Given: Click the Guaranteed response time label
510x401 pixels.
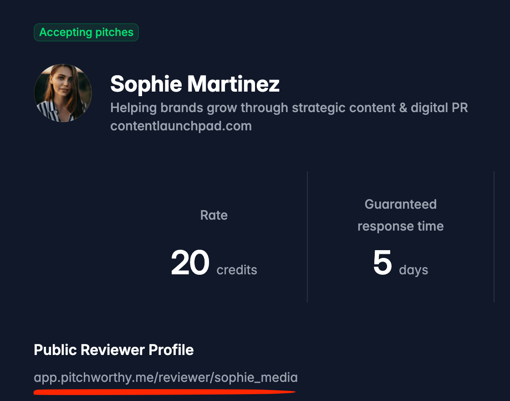Looking at the screenshot, I should [400, 215].
